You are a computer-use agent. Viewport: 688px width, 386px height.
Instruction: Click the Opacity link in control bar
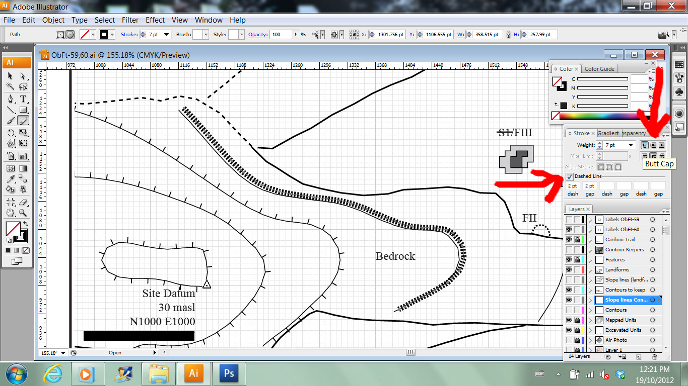coord(258,35)
